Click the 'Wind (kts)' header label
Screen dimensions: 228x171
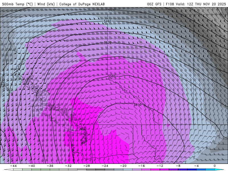46,4
